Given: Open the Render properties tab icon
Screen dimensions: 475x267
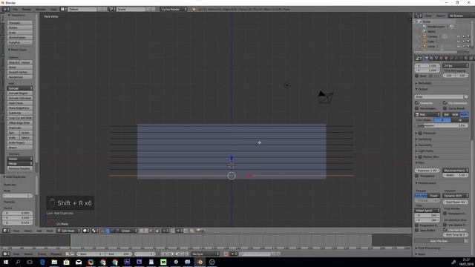Looking at the screenshot, I should pyautogui.click(x=427, y=58).
